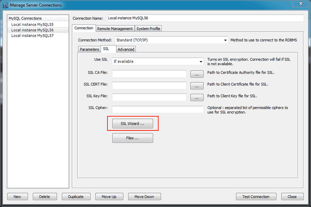Image resolution: width=311 pixels, height=207 pixels.
Task: Switch to the Parameters tab
Action: [x=89, y=49]
